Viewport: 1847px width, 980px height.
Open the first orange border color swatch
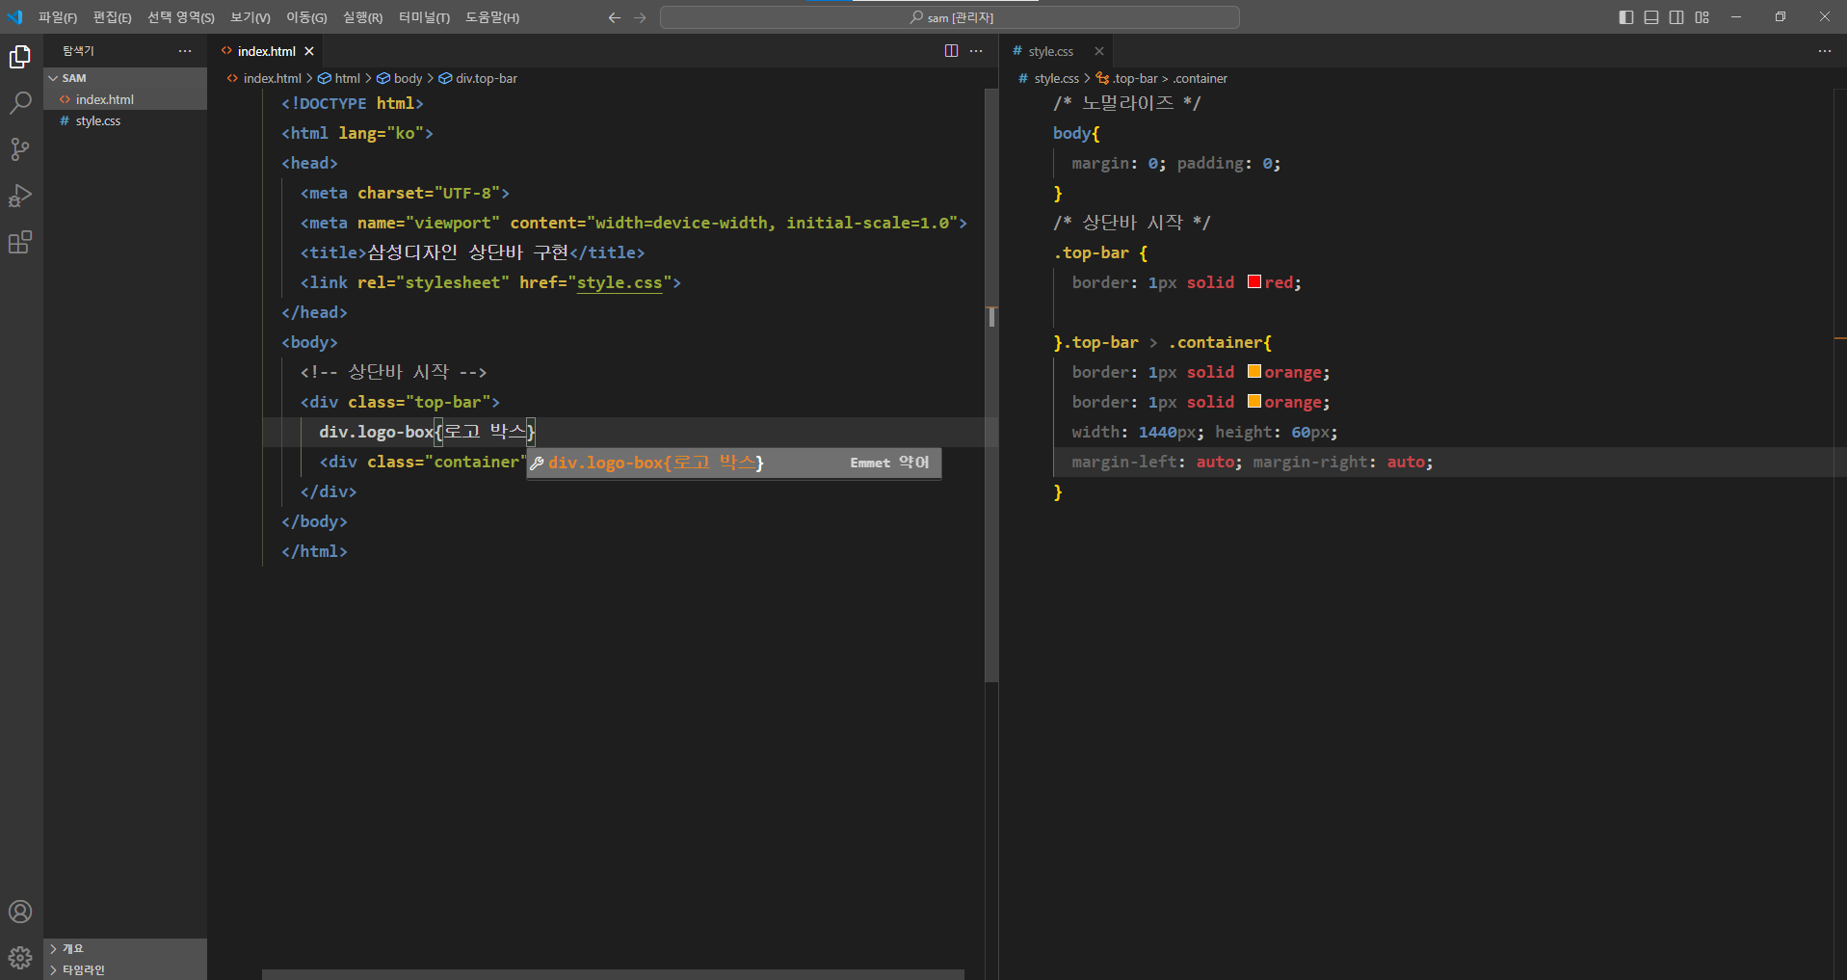coord(1253,371)
